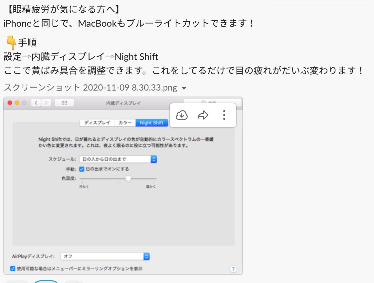
Task: Go back with the left chevron button
Action: 36,103
